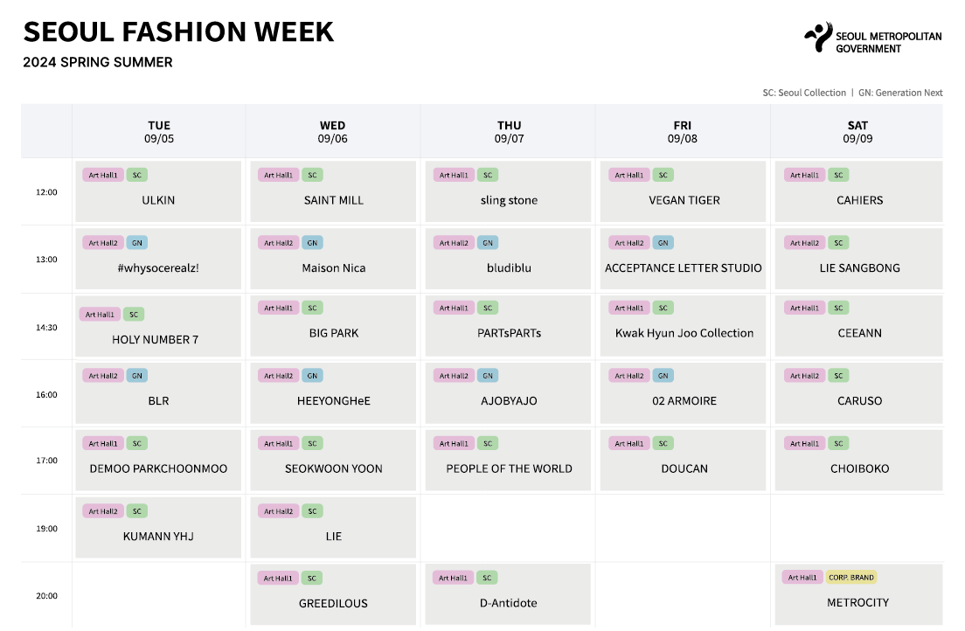
Task: Click the SEOUL FASHION WEEK title
Action: pos(178,32)
